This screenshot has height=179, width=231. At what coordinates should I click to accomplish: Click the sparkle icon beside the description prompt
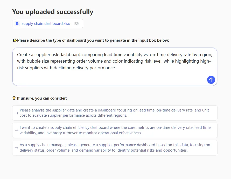(x=15, y=40)
